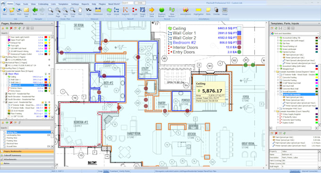Image resolution: width=321 pixels, height=173 pixels.
Task: Open the Attachments panel tab
Action: (x=27, y=159)
